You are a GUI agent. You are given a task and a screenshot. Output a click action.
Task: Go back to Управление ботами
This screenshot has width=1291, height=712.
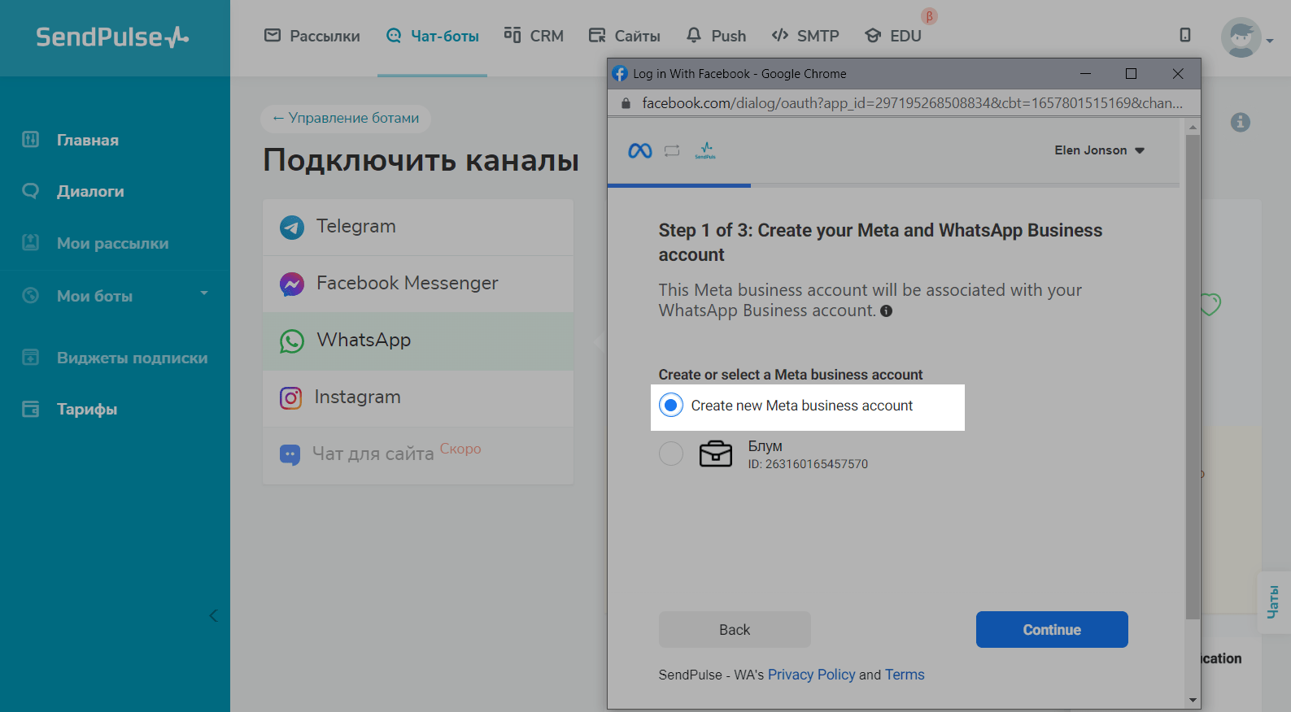[346, 118]
